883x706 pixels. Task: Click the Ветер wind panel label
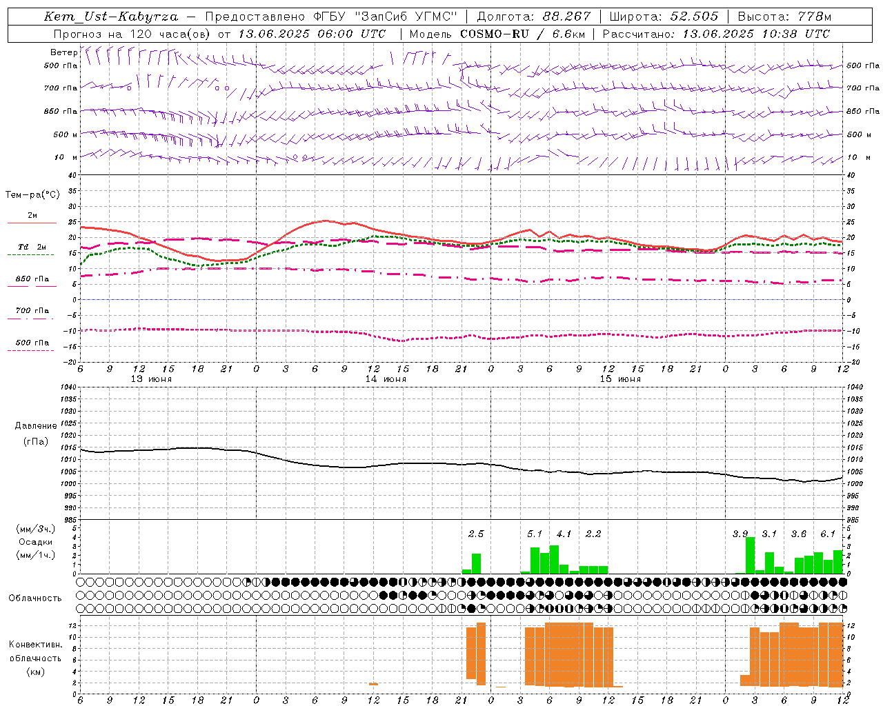(63, 52)
